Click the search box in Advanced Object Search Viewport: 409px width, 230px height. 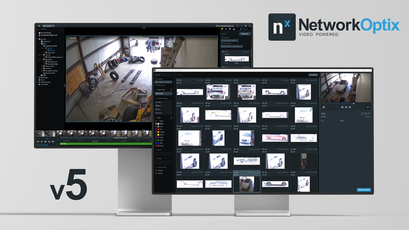coord(163,75)
